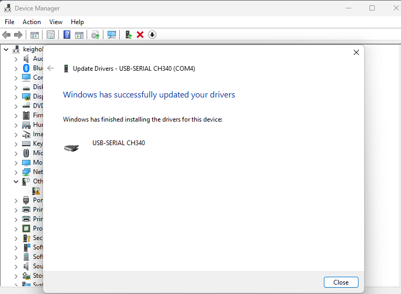This screenshot has height=294, width=401.
Task: Open the File menu
Action: (9, 22)
